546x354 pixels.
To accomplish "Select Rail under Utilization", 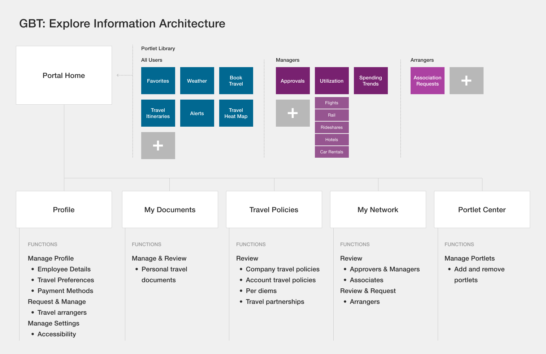I will 332,115.
